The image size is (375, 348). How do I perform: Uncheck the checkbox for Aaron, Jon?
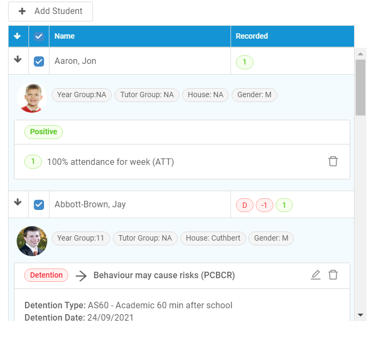pyautogui.click(x=39, y=61)
